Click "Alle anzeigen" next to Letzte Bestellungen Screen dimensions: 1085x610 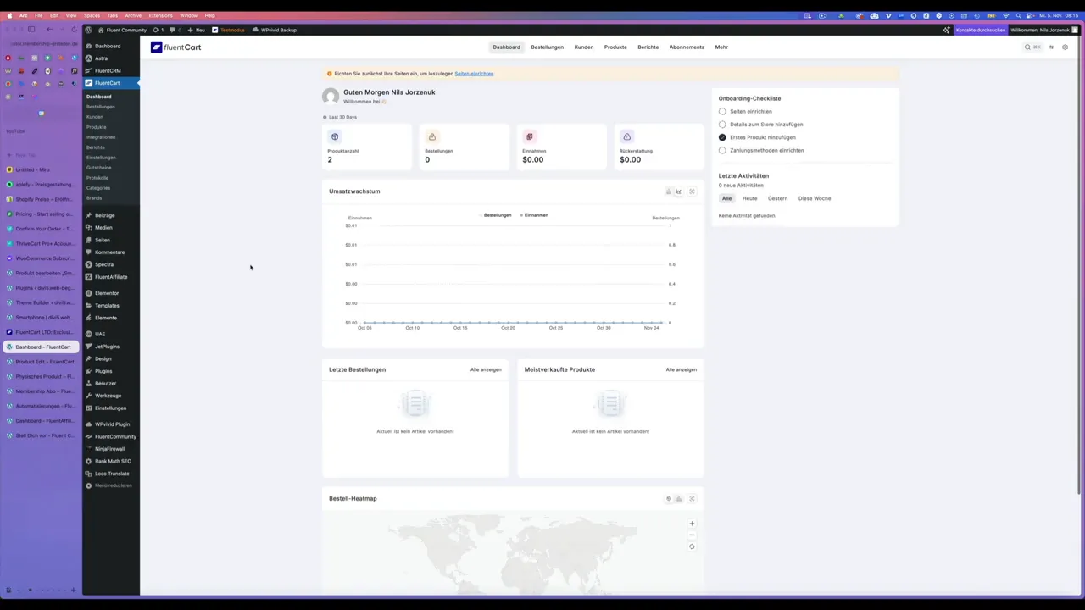coord(486,369)
